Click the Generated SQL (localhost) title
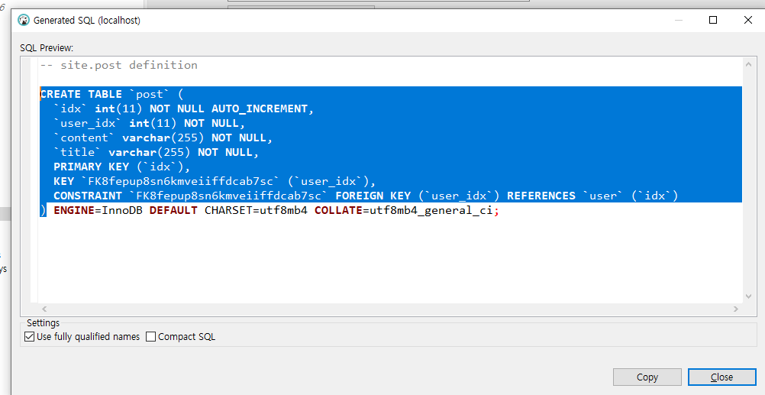 pyautogui.click(x=87, y=21)
